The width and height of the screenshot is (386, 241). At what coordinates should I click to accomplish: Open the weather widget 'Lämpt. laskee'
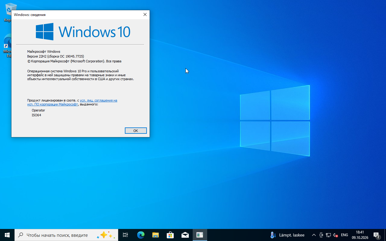[x=287, y=235]
